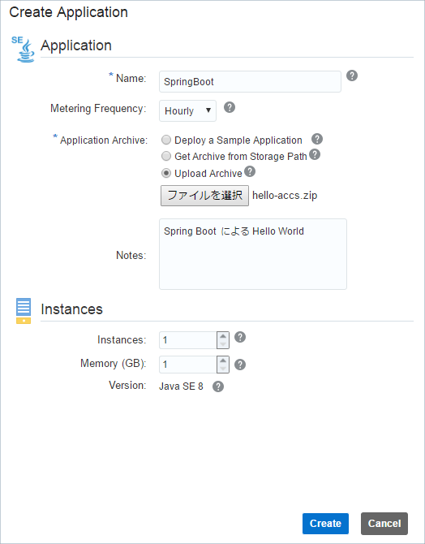
Task: Cancel the Create Application dialog
Action: click(x=384, y=523)
